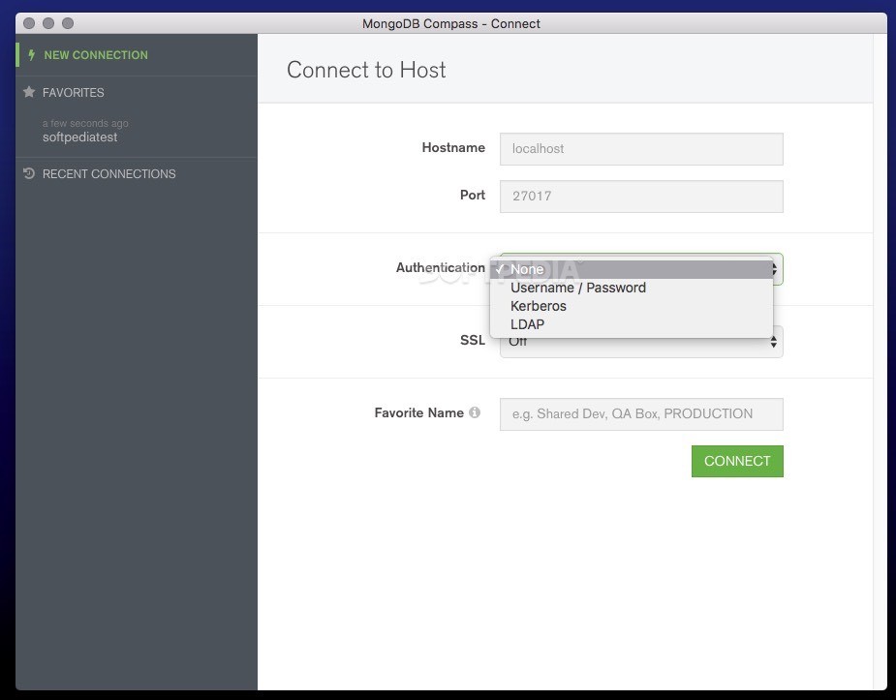Click the Favorites star icon
896x700 pixels.
(x=29, y=92)
